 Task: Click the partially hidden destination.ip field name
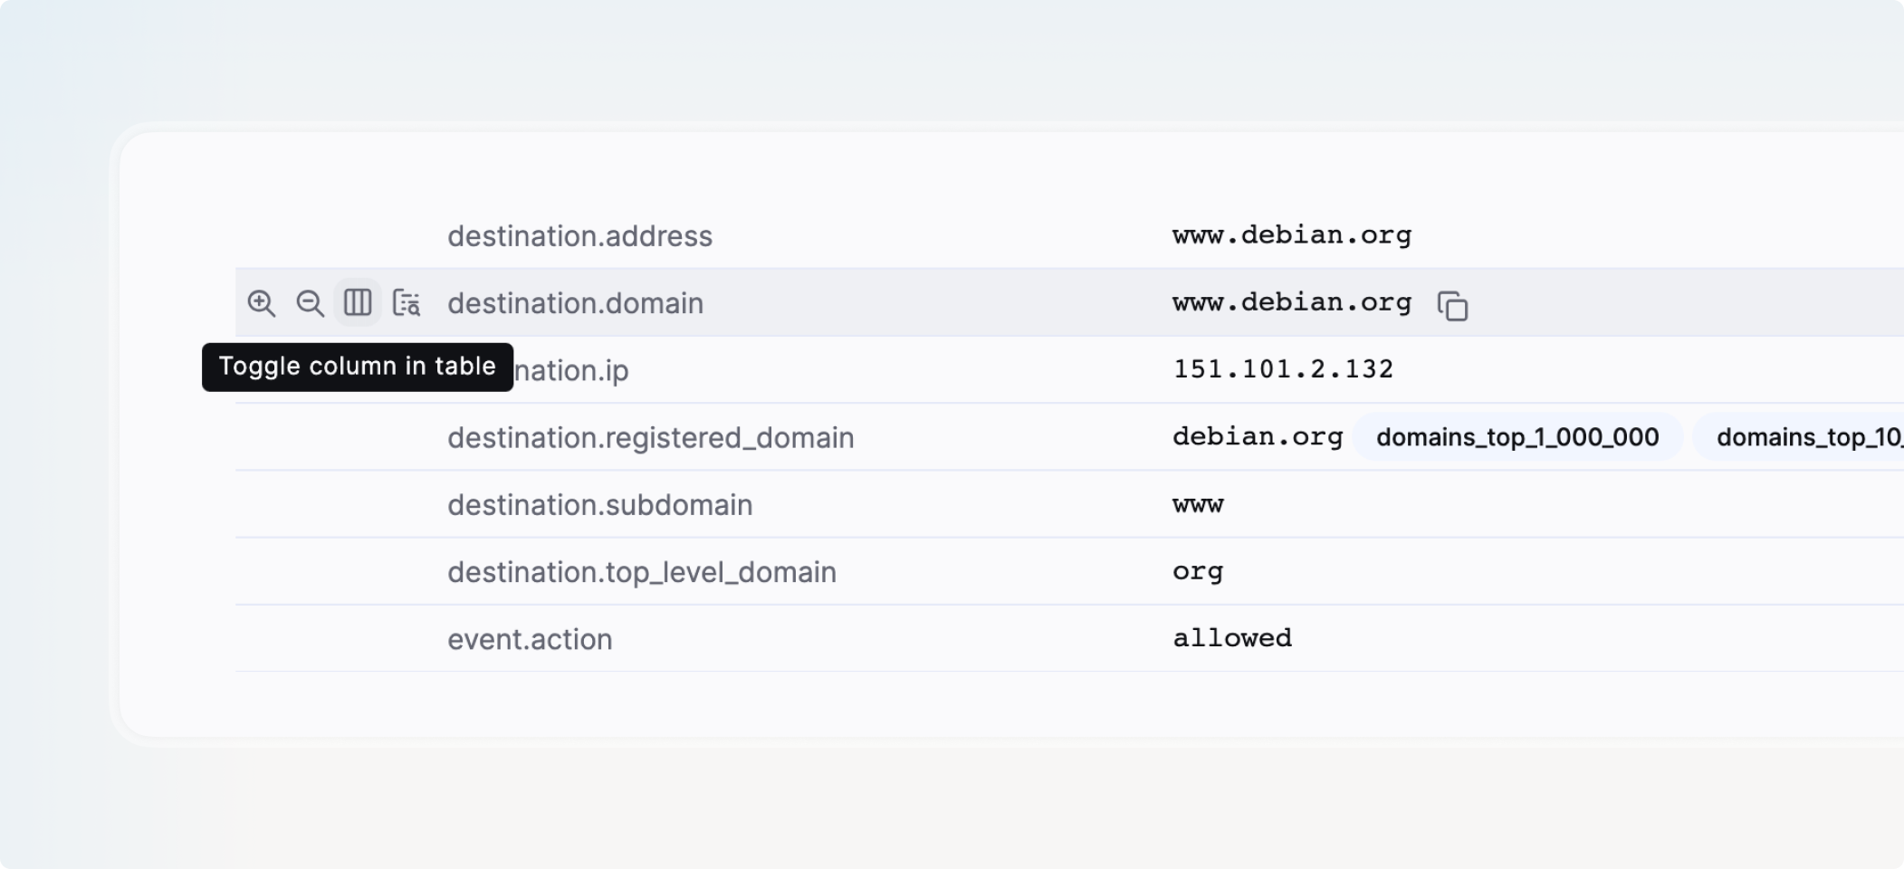[x=571, y=370]
